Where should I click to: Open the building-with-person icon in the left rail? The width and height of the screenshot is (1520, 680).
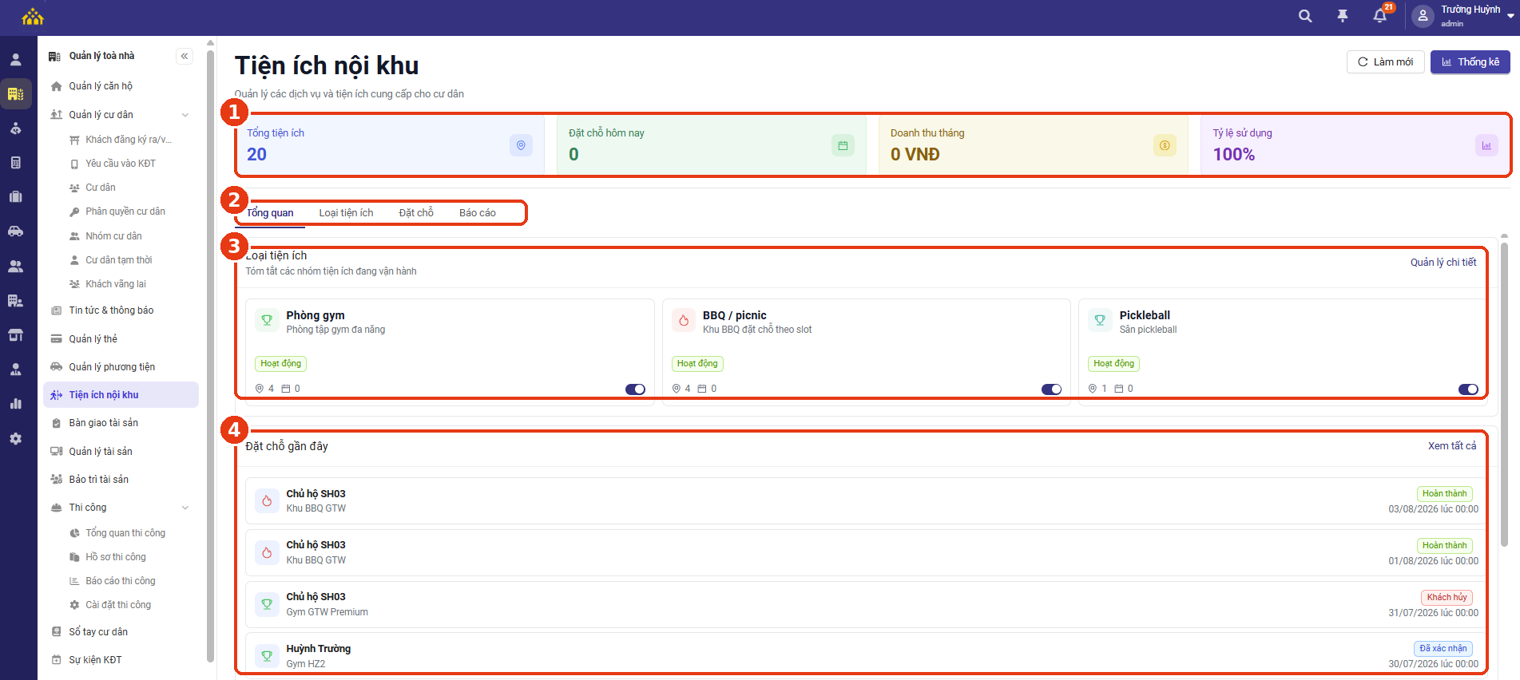point(15,301)
